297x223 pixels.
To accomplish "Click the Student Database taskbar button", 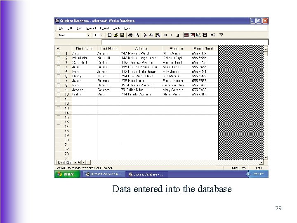I will tap(146, 174).
